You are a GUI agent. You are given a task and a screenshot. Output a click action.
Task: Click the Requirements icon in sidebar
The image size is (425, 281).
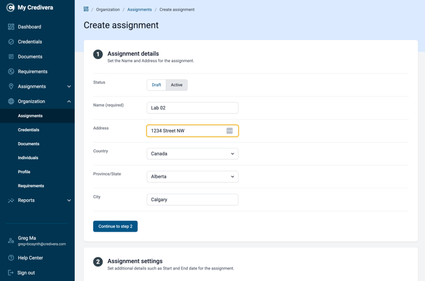coord(11,72)
